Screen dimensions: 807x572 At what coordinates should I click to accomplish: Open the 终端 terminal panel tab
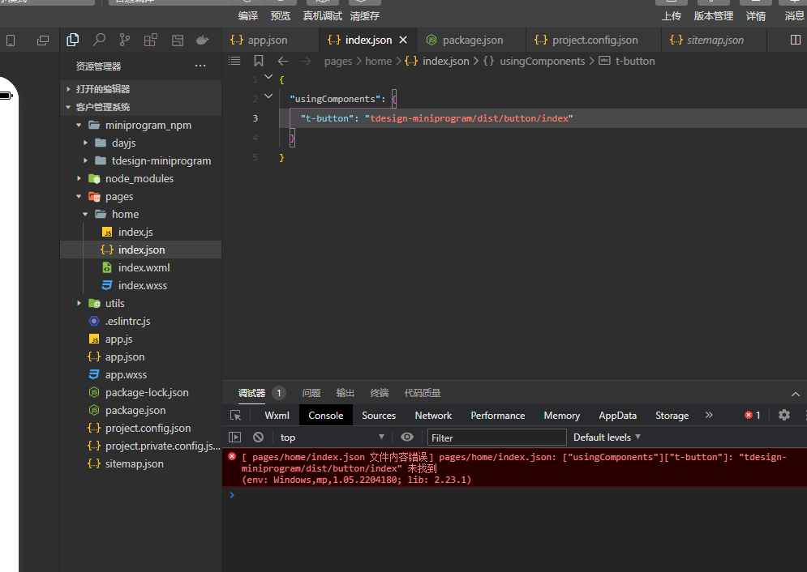380,393
